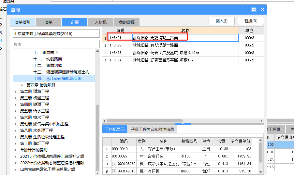Open the 人材机 tab
The height and width of the screenshot is (175, 294).
tap(100, 22)
